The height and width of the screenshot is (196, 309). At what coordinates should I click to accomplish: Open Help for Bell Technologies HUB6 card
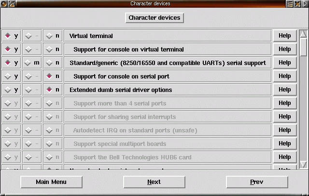pos(284,157)
